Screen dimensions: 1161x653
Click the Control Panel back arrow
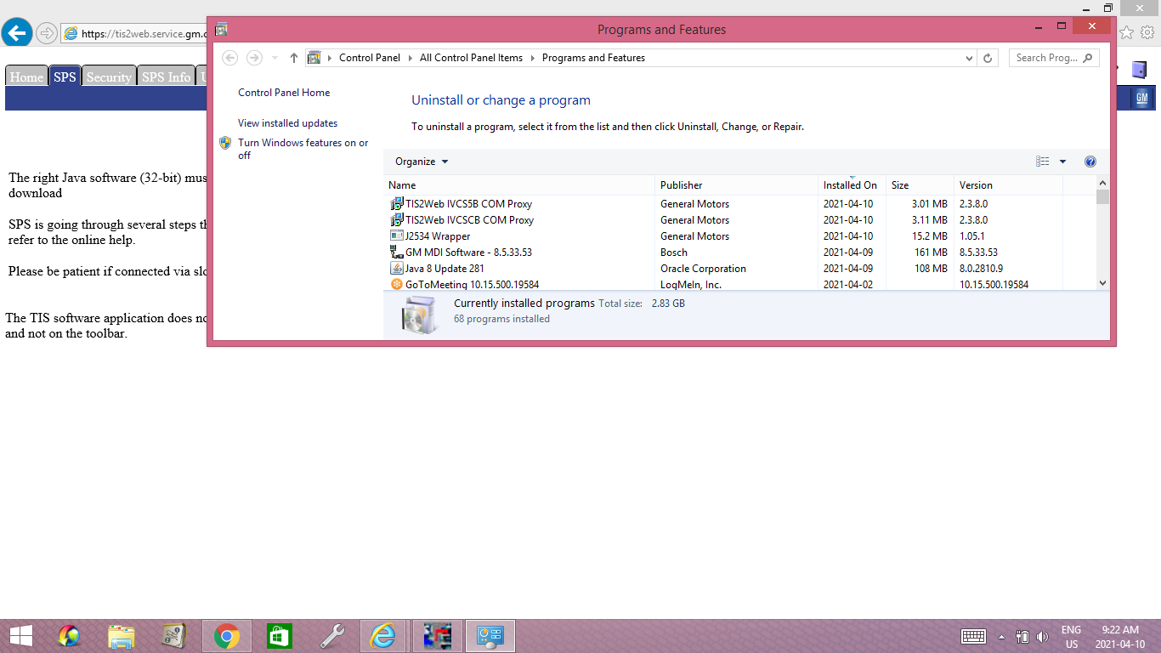(229, 58)
